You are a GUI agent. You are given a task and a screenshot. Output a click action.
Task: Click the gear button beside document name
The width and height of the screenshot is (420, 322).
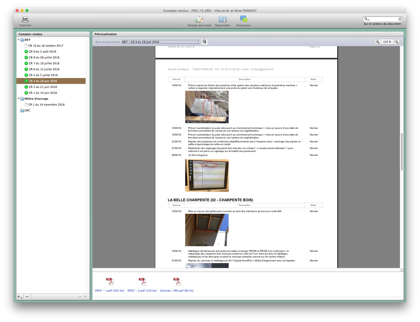click(x=204, y=42)
